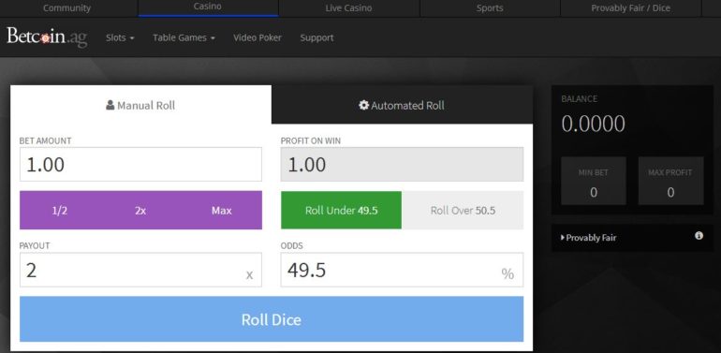
Task: Set the bet to Max
Action: [221, 211]
